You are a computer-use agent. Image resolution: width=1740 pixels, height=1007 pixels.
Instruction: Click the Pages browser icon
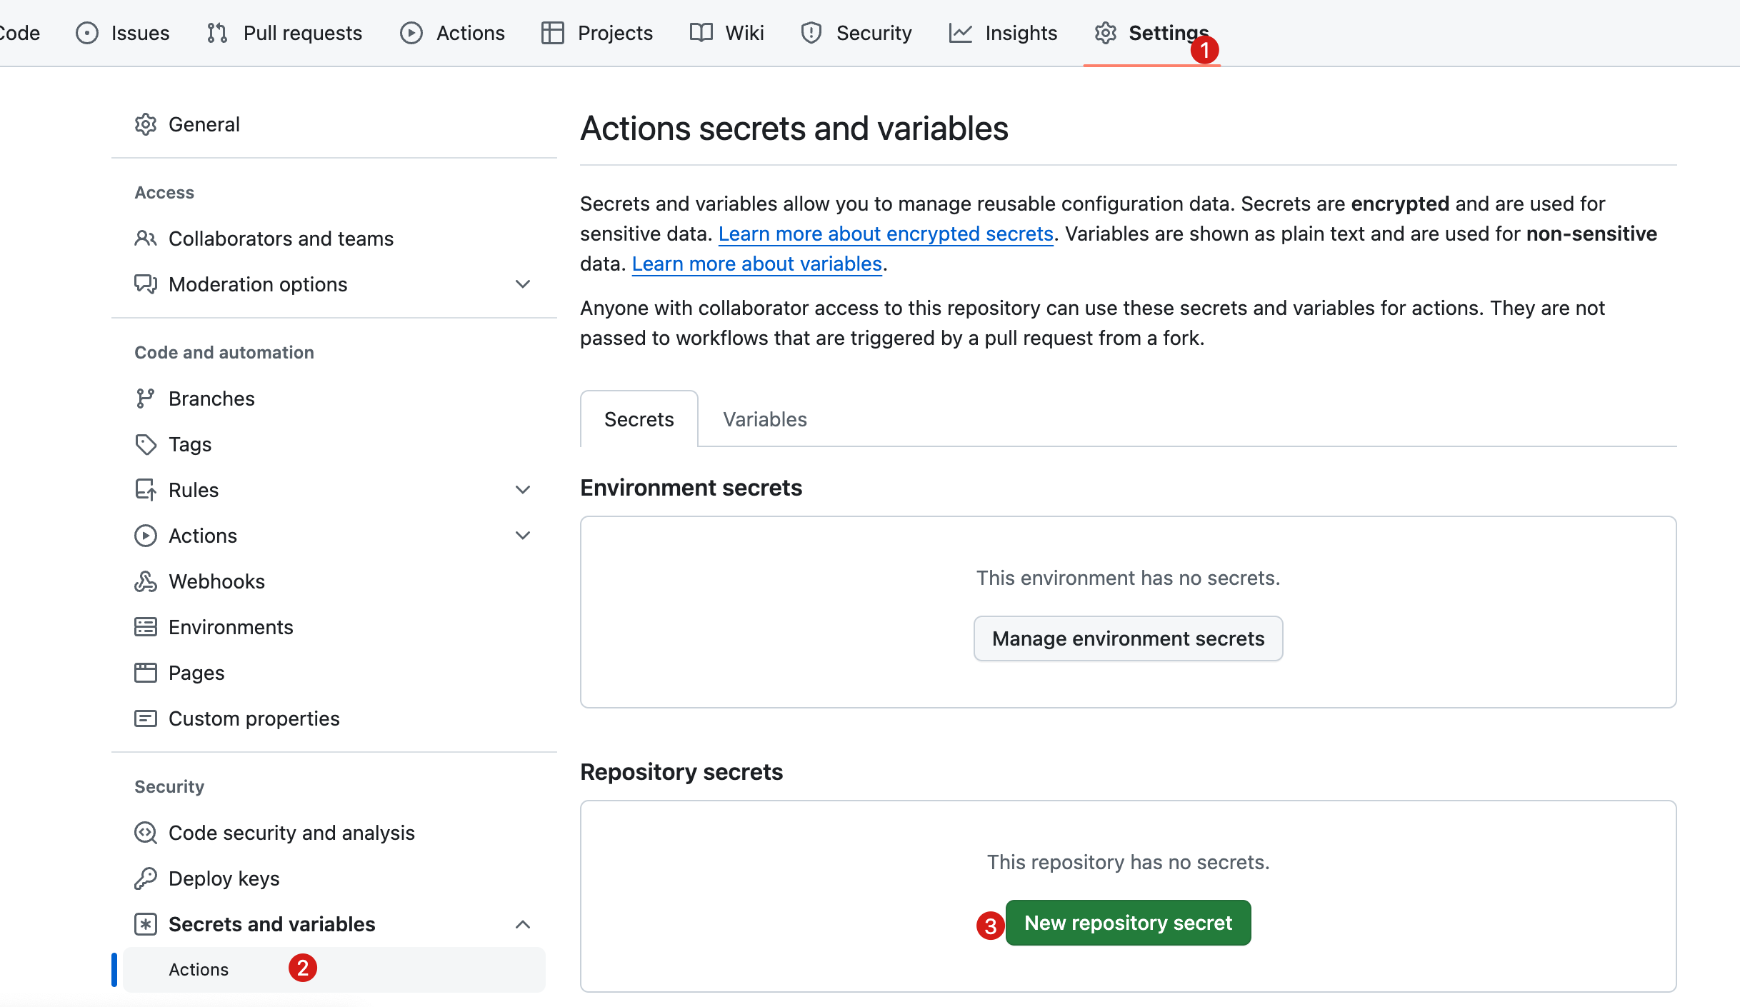[146, 673]
